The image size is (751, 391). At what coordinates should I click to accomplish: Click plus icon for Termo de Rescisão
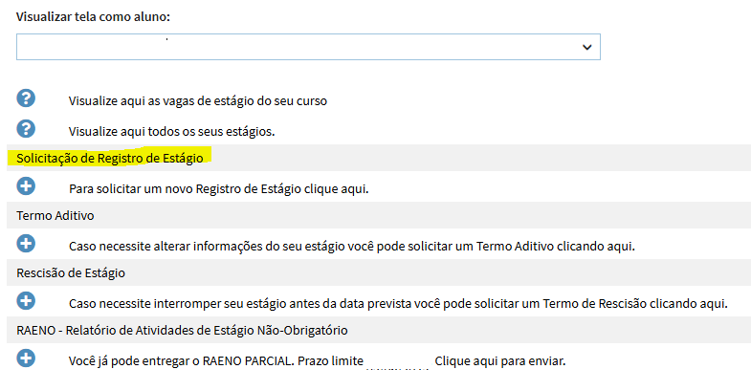tap(26, 301)
